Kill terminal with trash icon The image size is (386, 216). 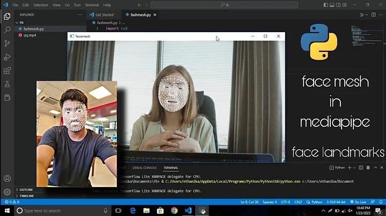[x=368, y=168]
